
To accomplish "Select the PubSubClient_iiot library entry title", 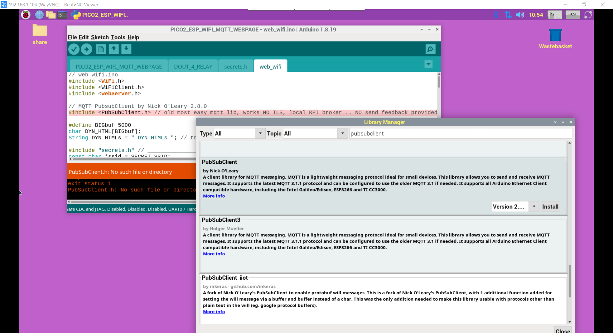I will coord(225,278).
